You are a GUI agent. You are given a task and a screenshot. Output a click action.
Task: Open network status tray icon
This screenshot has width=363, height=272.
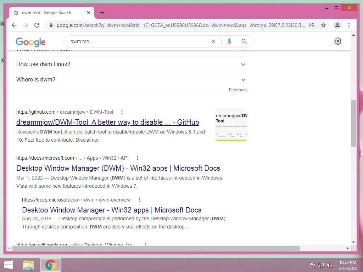321,265
